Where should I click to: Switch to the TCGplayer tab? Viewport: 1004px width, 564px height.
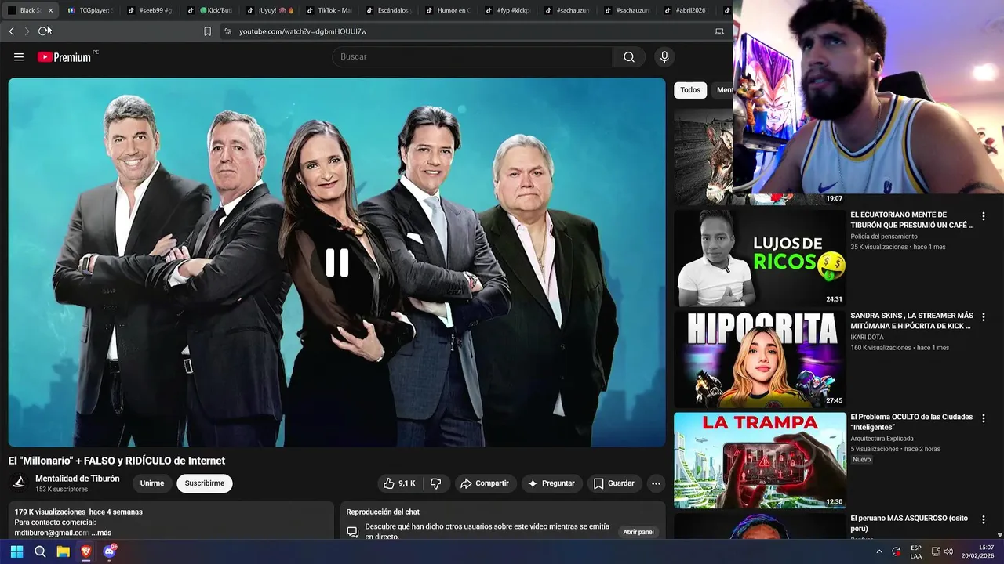[89, 10]
